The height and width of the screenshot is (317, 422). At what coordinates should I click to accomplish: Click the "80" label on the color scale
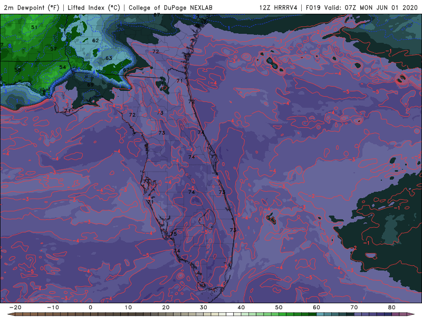point(392,307)
